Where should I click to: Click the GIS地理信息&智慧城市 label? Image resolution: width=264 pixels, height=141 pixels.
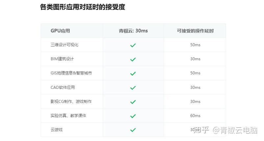(x=71, y=73)
